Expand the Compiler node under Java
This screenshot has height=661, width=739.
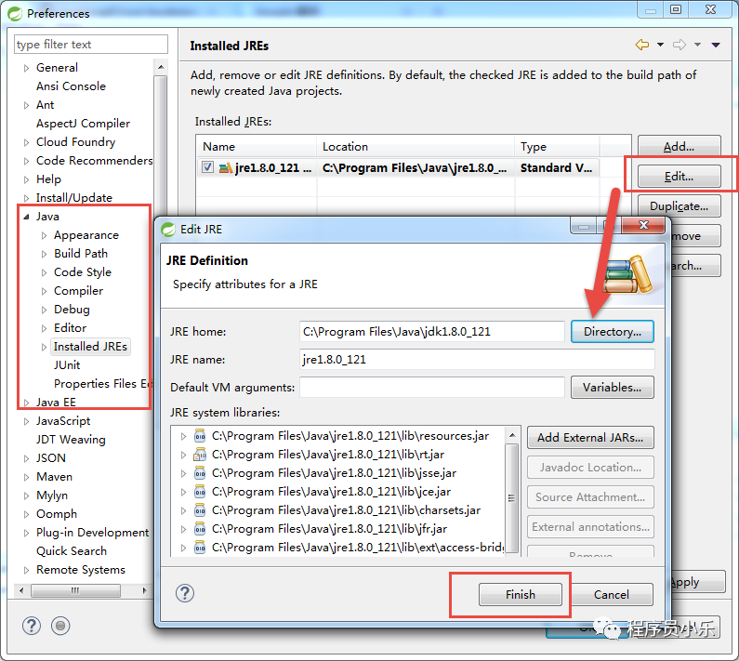pos(44,291)
